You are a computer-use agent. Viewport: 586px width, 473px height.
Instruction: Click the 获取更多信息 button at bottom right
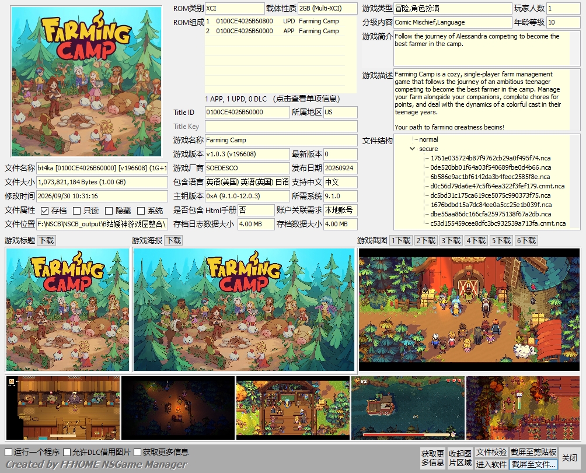(432, 458)
